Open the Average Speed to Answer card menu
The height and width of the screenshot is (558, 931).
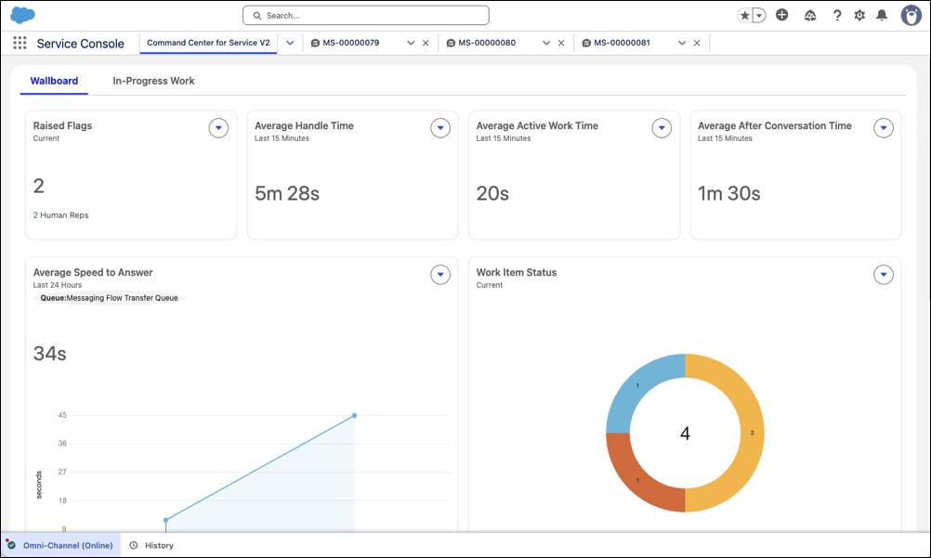tap(440, 274)
